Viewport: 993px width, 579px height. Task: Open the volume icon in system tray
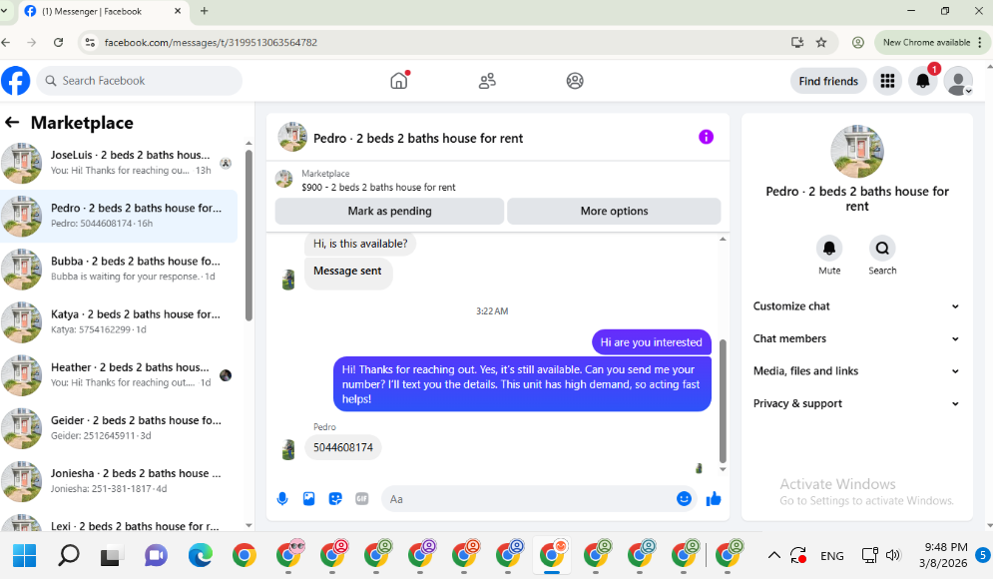893,556
